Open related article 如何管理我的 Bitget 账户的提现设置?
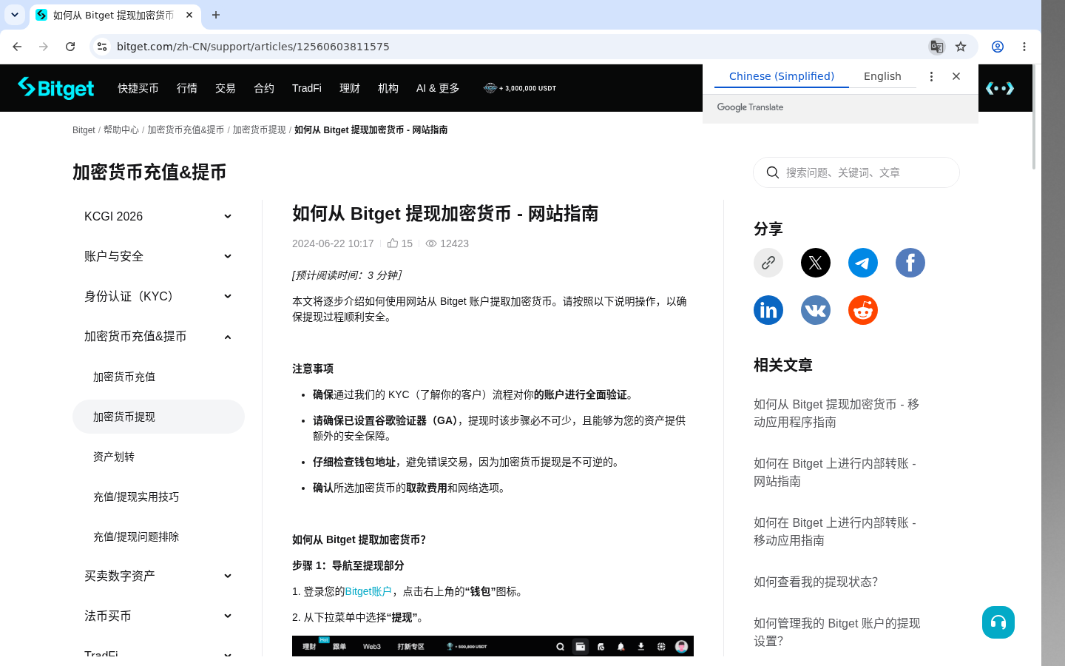Viewport: 1065px width, 666px height. tap(837, 632)
